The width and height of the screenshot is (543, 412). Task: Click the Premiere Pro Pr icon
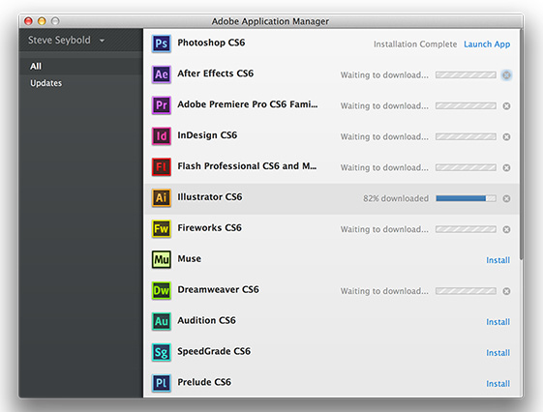(x=162, y=105)
